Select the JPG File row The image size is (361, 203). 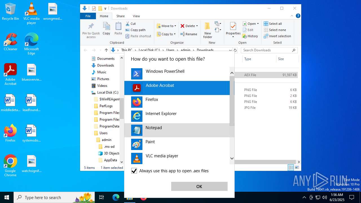[267, 108]
